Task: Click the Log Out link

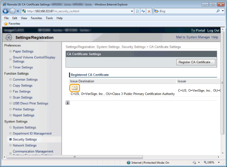Action: pos(213,30)
